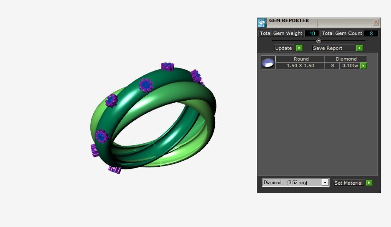Viewport: 391px width, 227px height.
Task: Select the round gem thumbnail
Action: coord(268,62)
